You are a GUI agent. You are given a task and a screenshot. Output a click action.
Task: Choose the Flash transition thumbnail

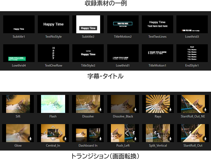(53, 104)
